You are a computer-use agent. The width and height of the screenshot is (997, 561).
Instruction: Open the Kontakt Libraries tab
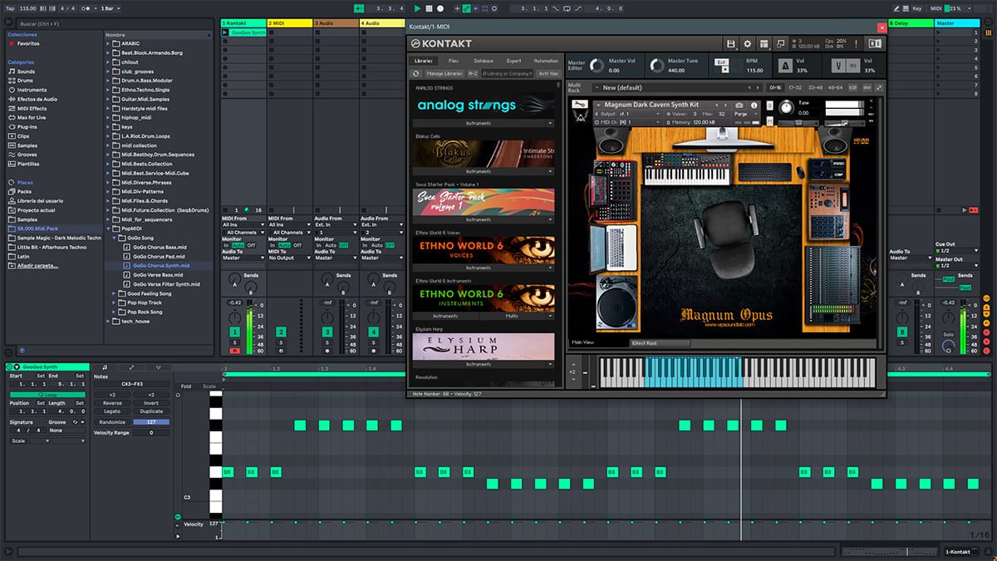point(423,61)
